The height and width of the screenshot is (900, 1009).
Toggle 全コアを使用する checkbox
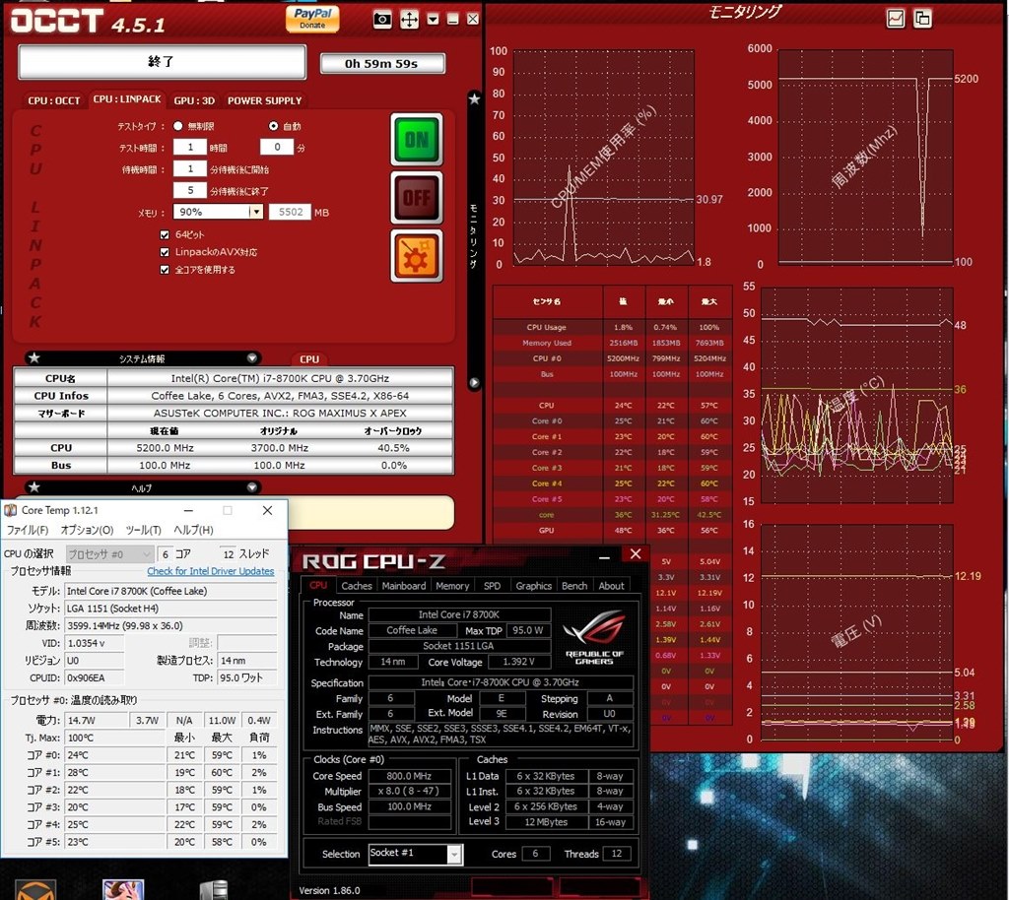tap(165, 270)
